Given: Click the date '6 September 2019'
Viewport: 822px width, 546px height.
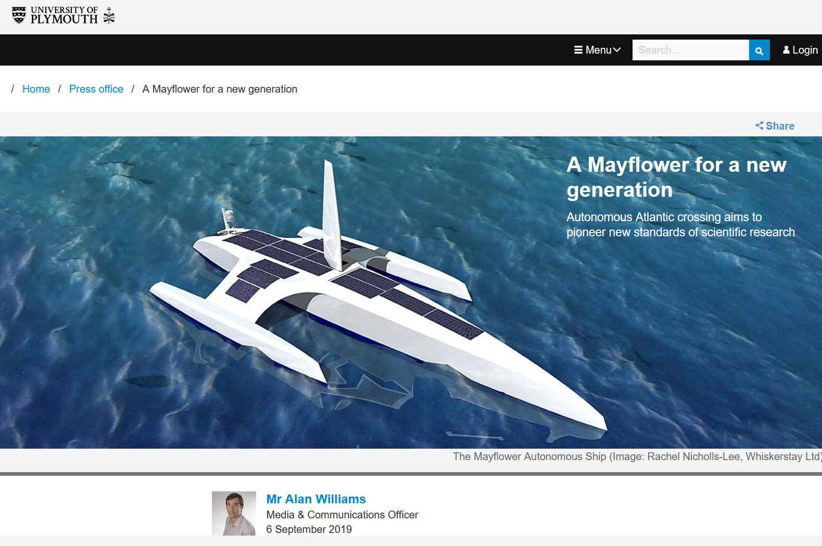Looking at the screenshot, I should coord(309,529).
